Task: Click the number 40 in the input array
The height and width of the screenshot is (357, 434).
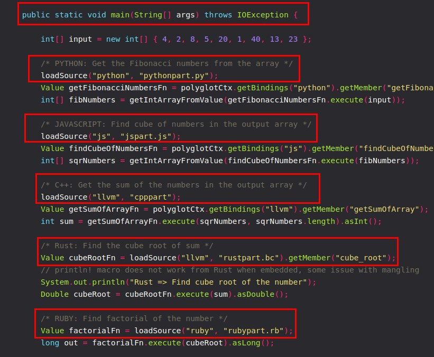Action: [255, 39]
